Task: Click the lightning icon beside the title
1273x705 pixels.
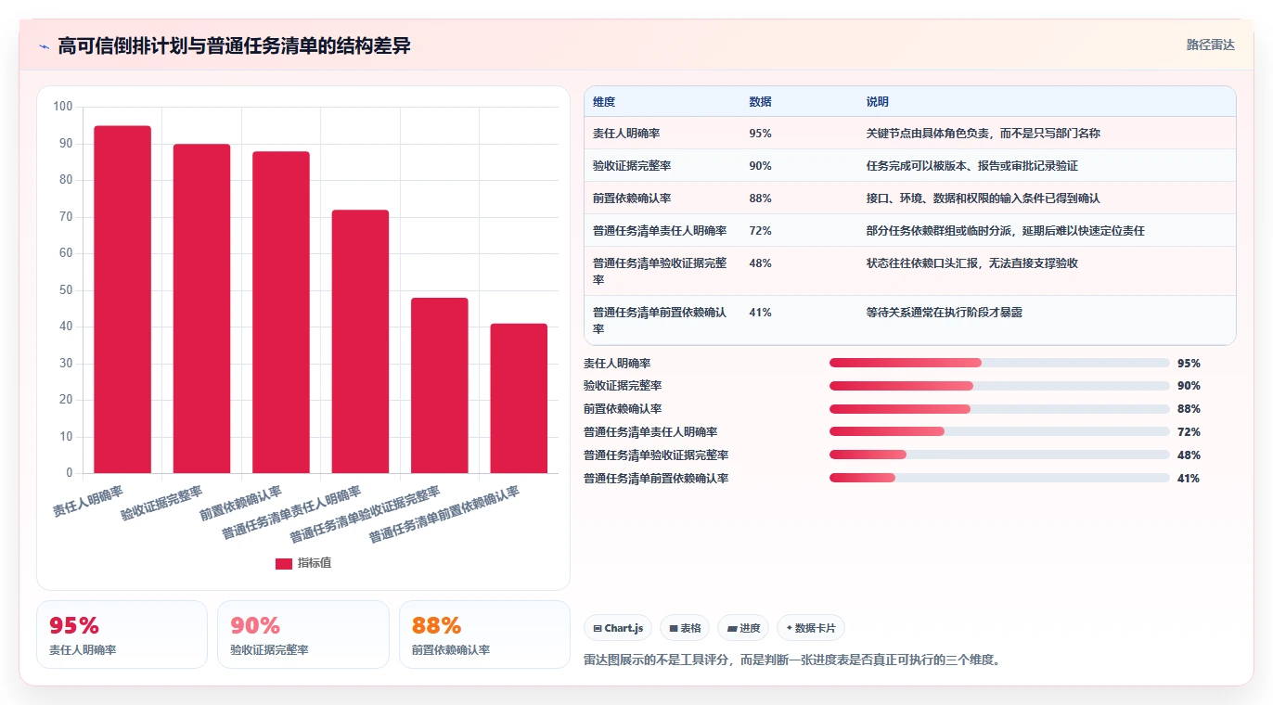Action: click(x=44, y=46)
